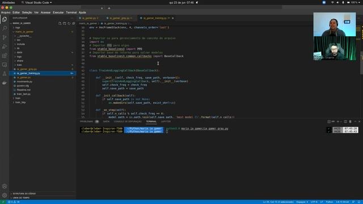The height and width of the screenshot is (204, 363).
Task: Open the Editar menu
Action: [16, 12]
